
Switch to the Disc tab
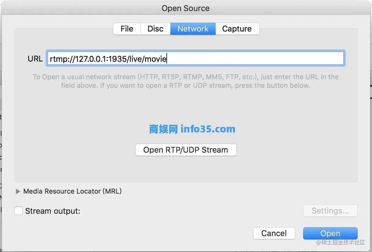click(155, 29)
